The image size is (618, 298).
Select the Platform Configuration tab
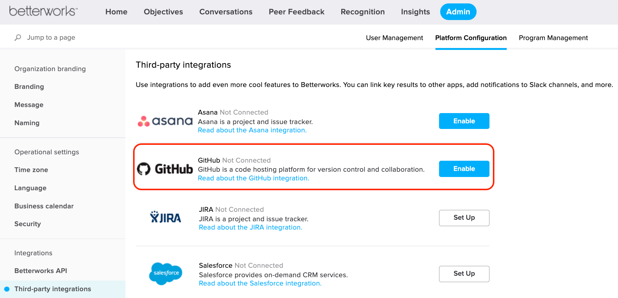point(471,38)
